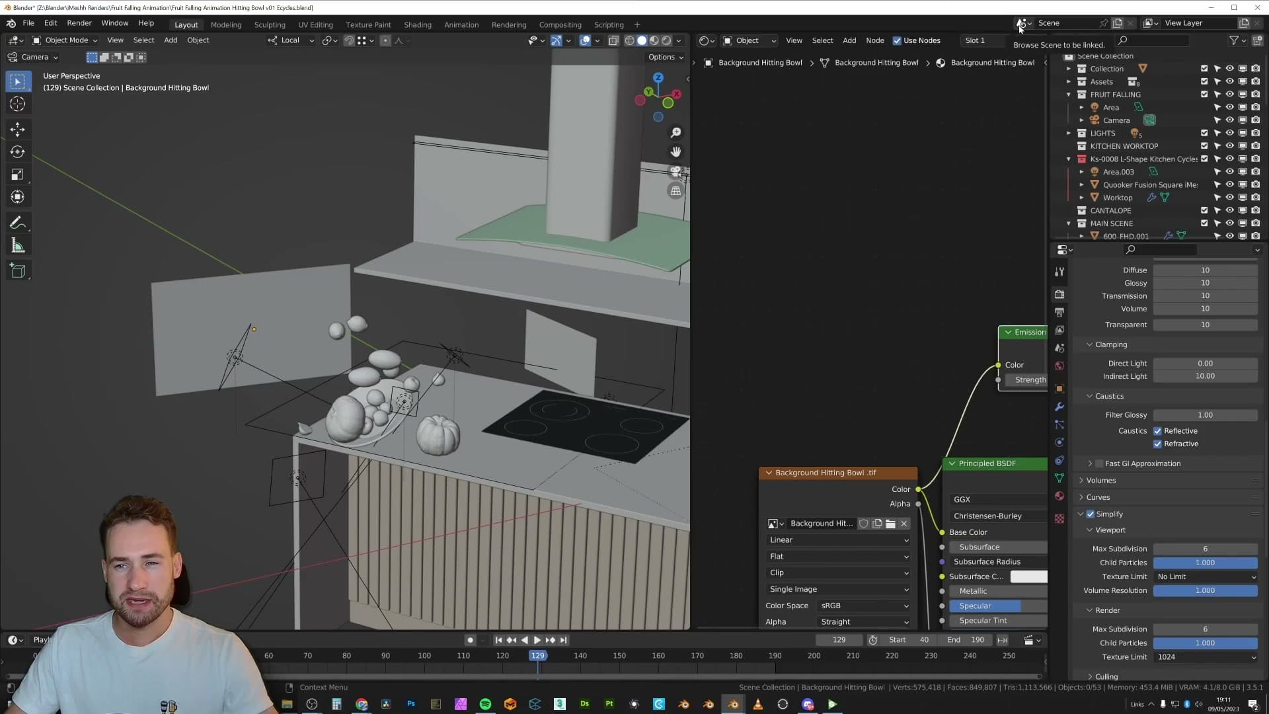Image resolution: width=1269 pixels, height=714 pixels.
Task: Select the Add Cube tool
Action: [18, 271]
